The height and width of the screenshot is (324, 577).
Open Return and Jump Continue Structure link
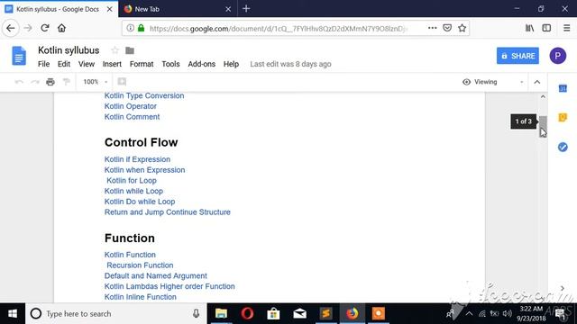point(168,212)
